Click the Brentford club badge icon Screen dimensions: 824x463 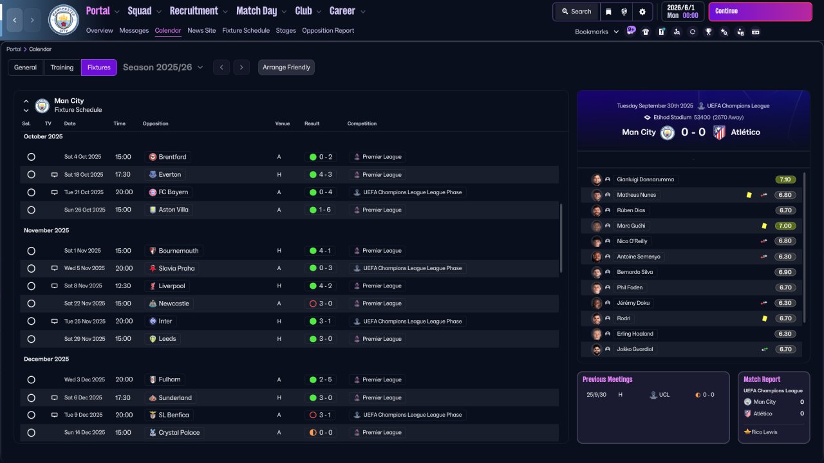pos(153,157)
